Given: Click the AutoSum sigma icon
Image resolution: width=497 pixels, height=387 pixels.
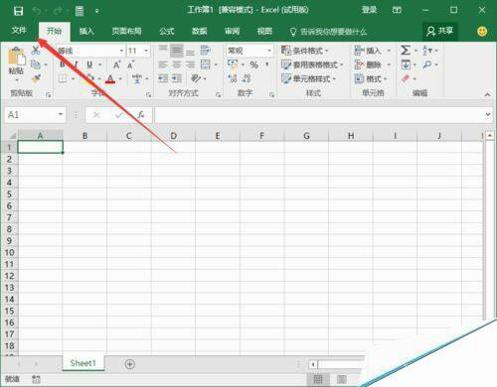Looking at the screenshot, I should (406, 51).
